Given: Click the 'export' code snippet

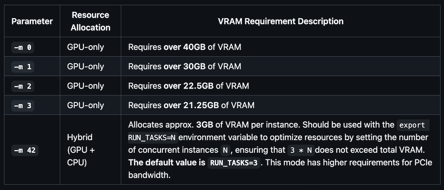Looking at the screenshot, I should click(412, 125).
